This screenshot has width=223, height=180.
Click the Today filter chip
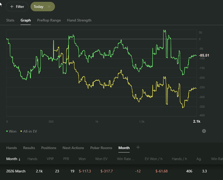39,7
